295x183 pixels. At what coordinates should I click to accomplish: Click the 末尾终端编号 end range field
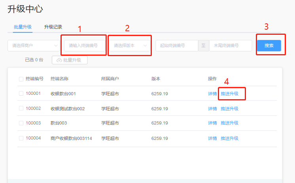pyautogui.click(x=230, y=45)
